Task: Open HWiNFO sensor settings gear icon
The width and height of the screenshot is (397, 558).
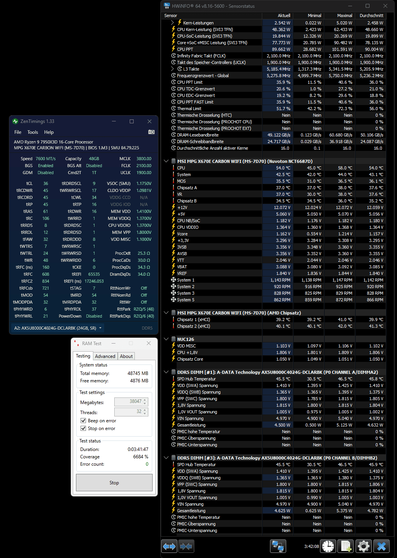Action: 363,546
